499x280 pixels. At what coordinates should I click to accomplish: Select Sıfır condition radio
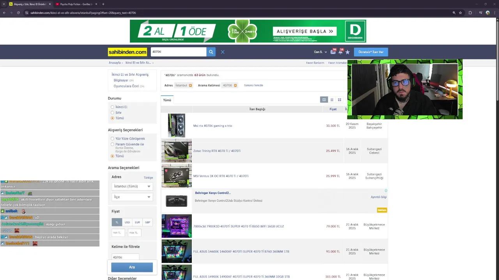click(112, 112)
